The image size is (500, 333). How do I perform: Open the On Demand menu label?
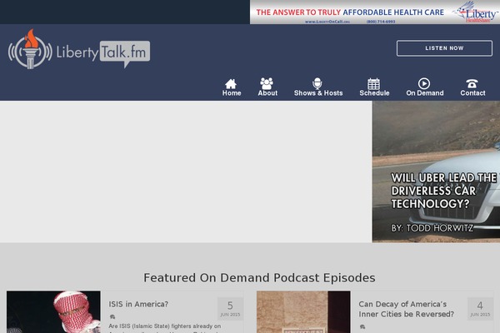pyautogui.click(x=425, y=93)
